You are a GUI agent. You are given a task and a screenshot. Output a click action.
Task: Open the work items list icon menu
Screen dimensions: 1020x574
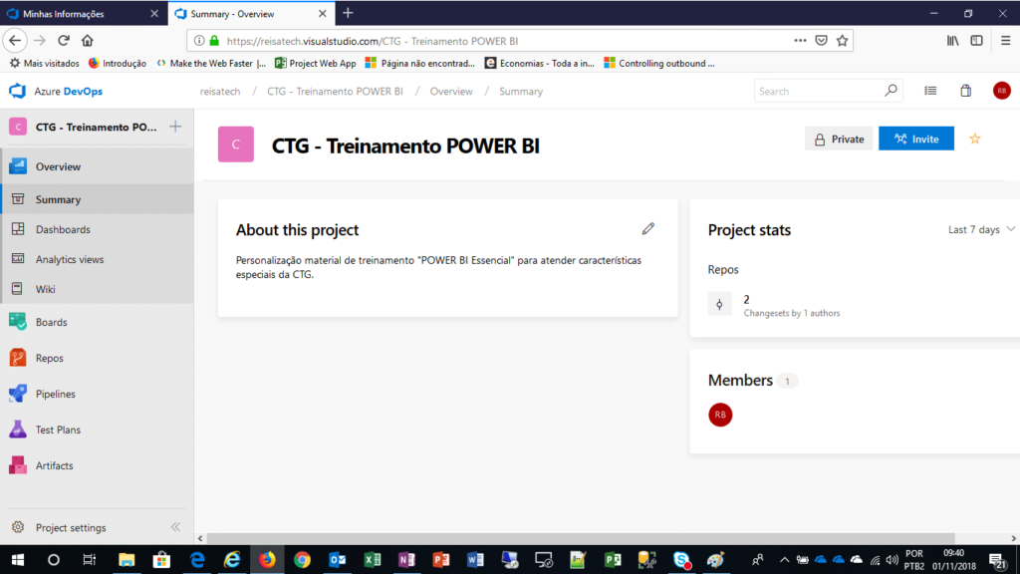pyautogui.click(x=930, y=91)
